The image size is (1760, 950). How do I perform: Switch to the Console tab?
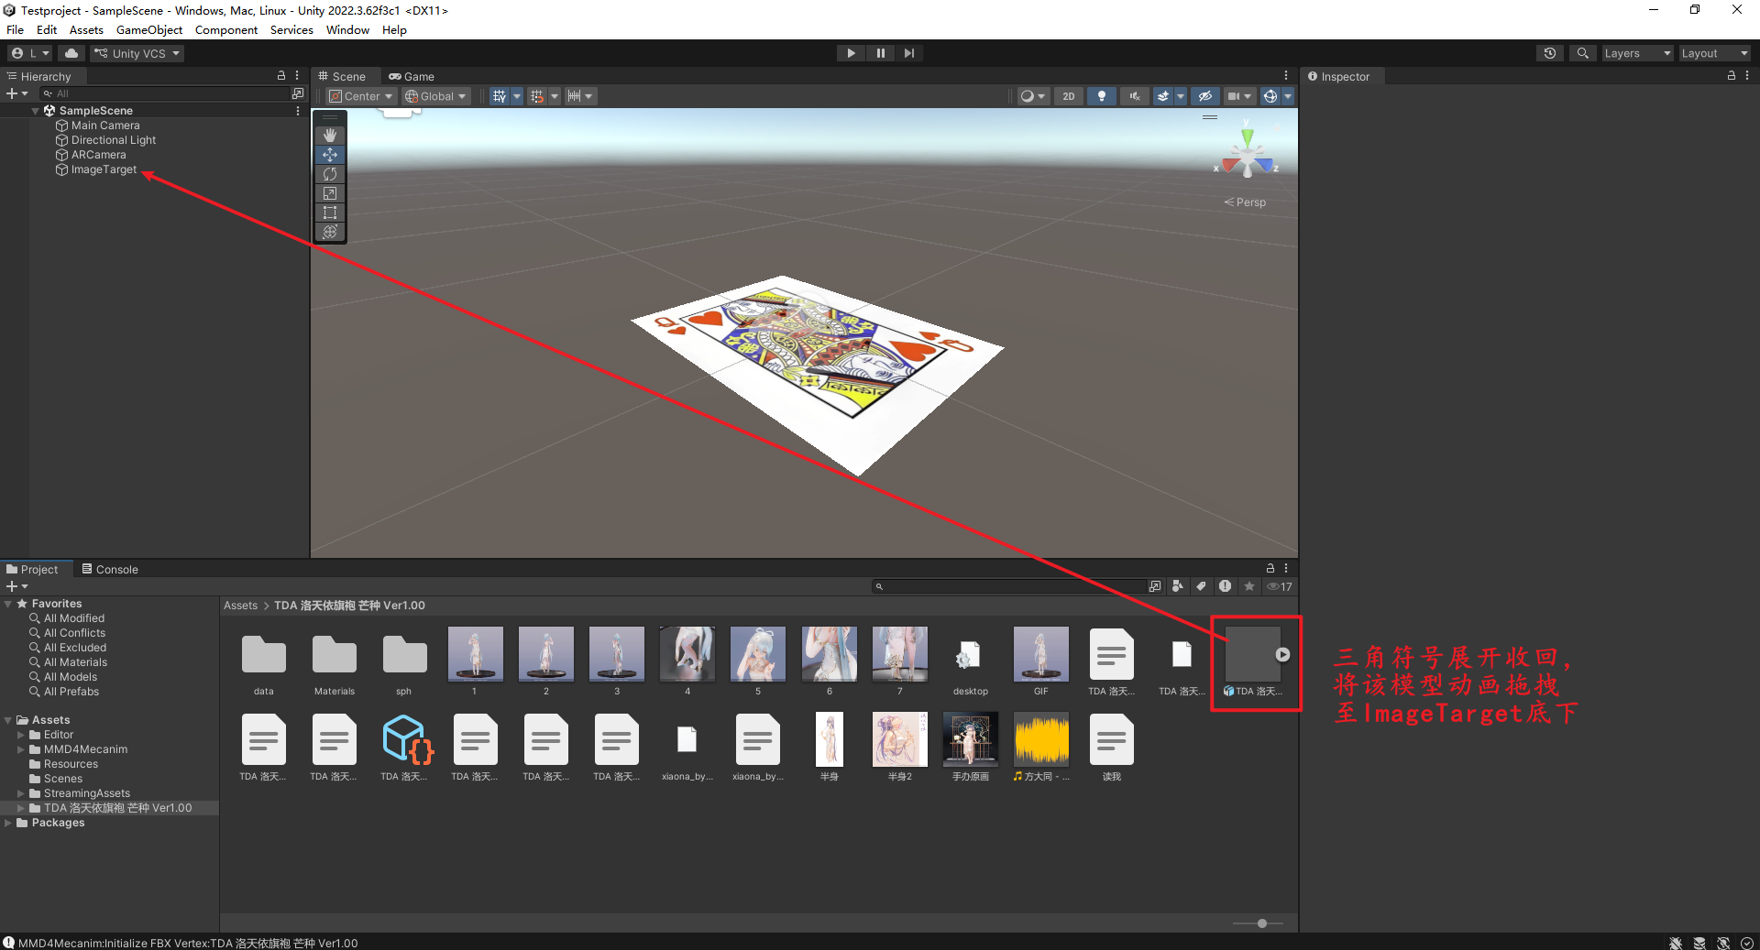(x=110, y=569)
